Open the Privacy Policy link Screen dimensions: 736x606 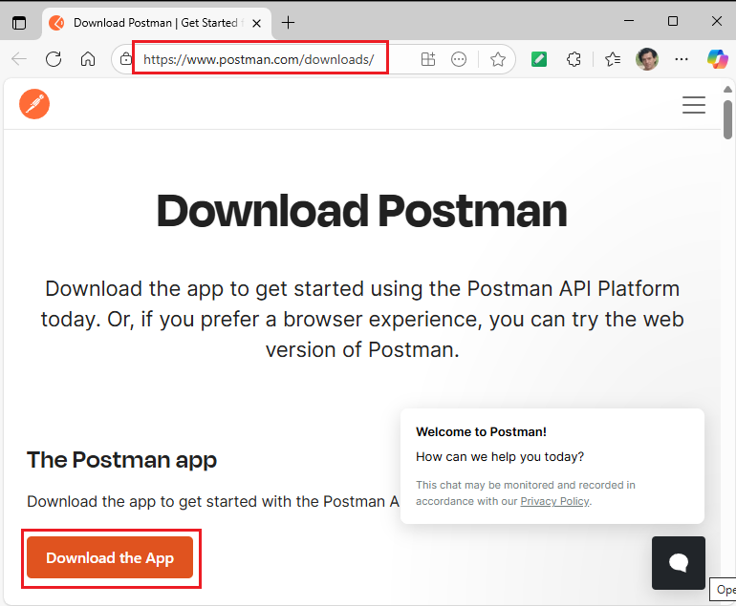point(554,501)
